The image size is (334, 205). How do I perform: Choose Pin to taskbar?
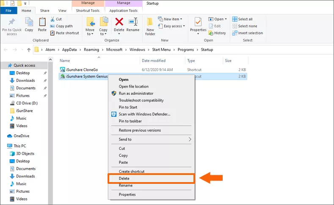click(152, 121)
